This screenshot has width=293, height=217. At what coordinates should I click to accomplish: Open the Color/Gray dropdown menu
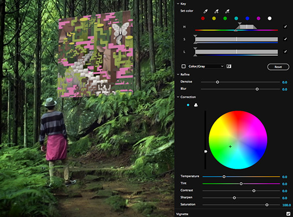coord(206,66)
